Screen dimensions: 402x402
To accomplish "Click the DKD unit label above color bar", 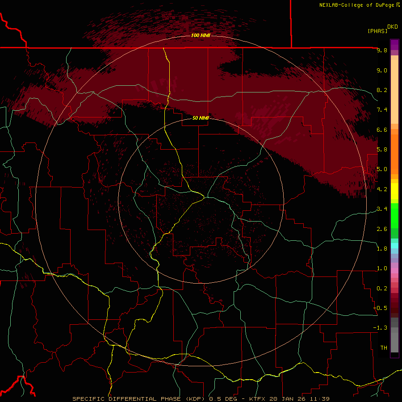I will (x=393, y=27).
